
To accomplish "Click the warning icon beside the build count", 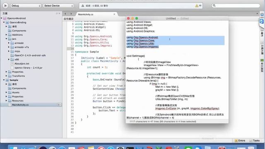I will [x=197, y=6].
